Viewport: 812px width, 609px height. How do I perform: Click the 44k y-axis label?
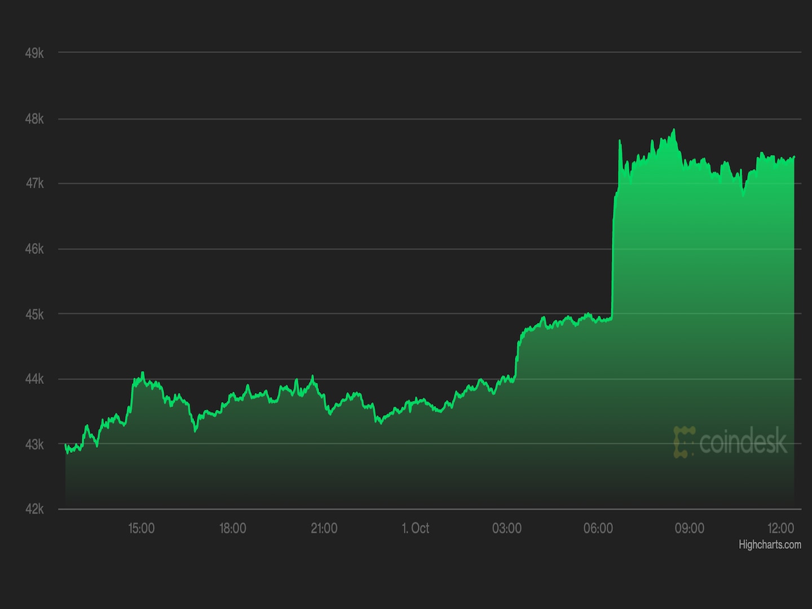coord(34,379)
